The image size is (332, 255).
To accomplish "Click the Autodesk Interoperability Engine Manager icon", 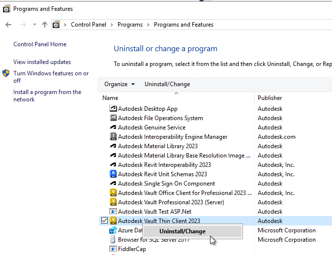I will tap(113, 137).
